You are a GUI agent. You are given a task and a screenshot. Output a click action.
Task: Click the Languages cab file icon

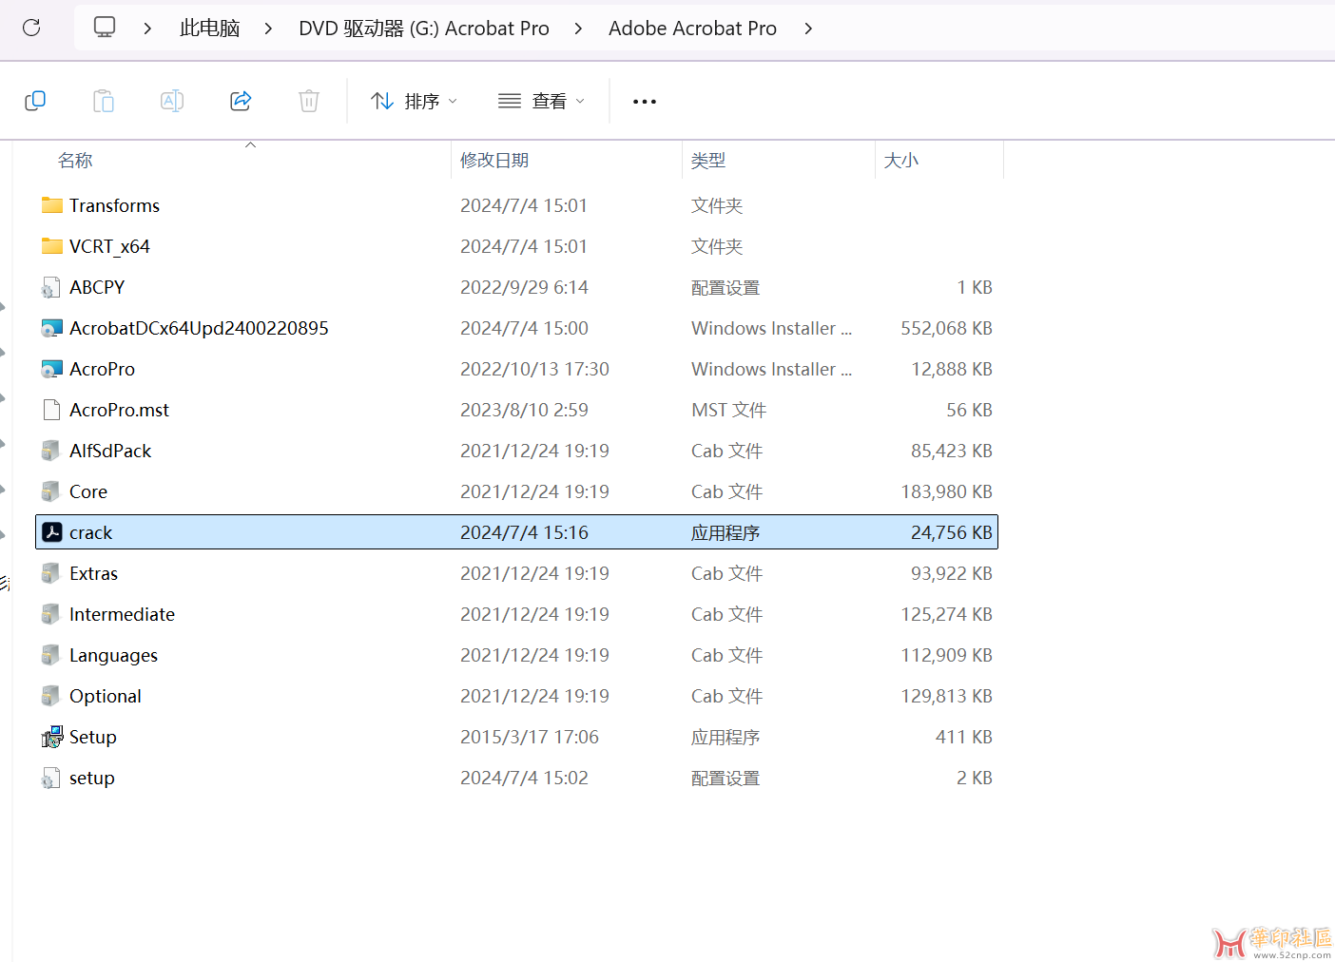tap(51, 655)
